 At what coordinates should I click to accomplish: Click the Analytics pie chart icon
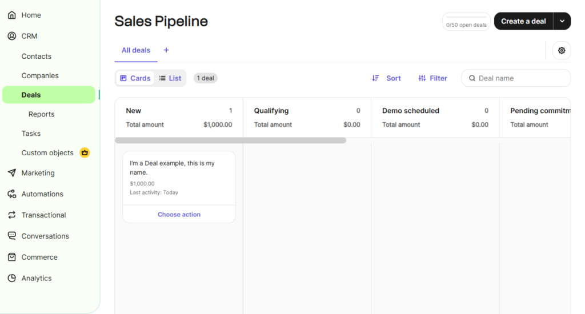[12, 278]
